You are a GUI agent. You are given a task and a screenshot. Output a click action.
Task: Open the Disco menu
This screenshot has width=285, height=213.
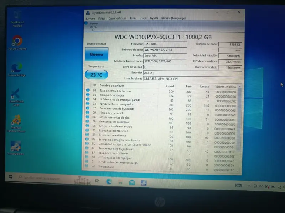[x=143, y=18]
